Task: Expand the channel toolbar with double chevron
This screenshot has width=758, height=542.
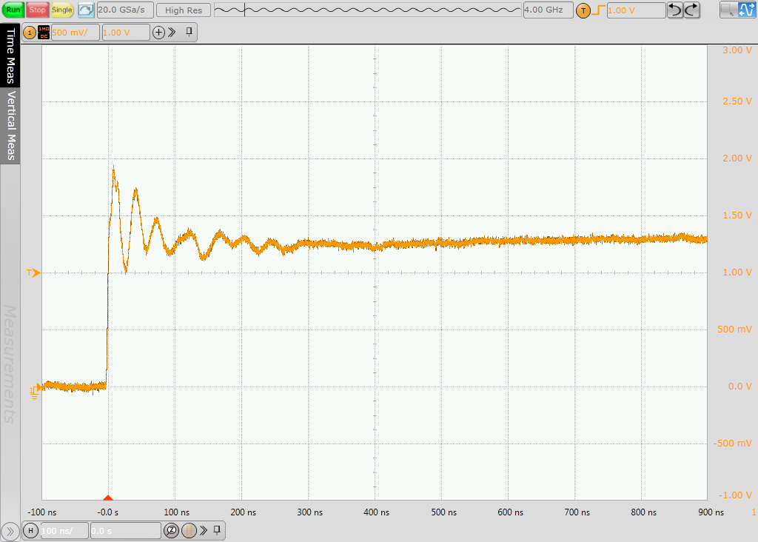Action: 172,33
